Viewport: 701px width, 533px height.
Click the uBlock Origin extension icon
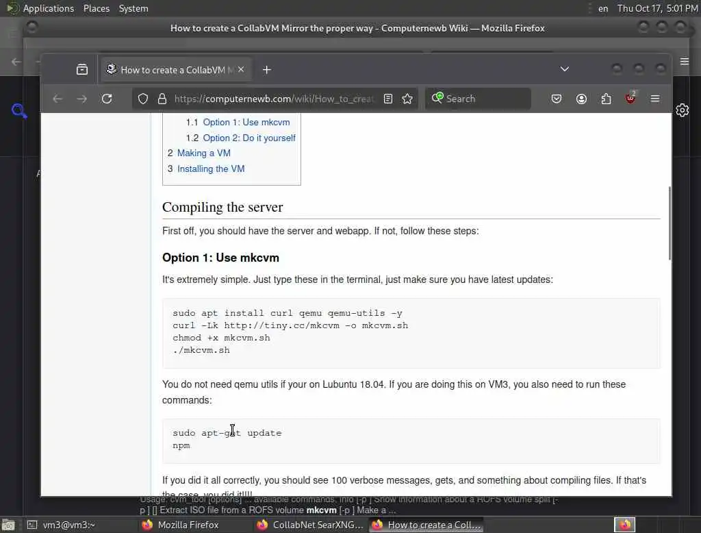tap(630, 98)
